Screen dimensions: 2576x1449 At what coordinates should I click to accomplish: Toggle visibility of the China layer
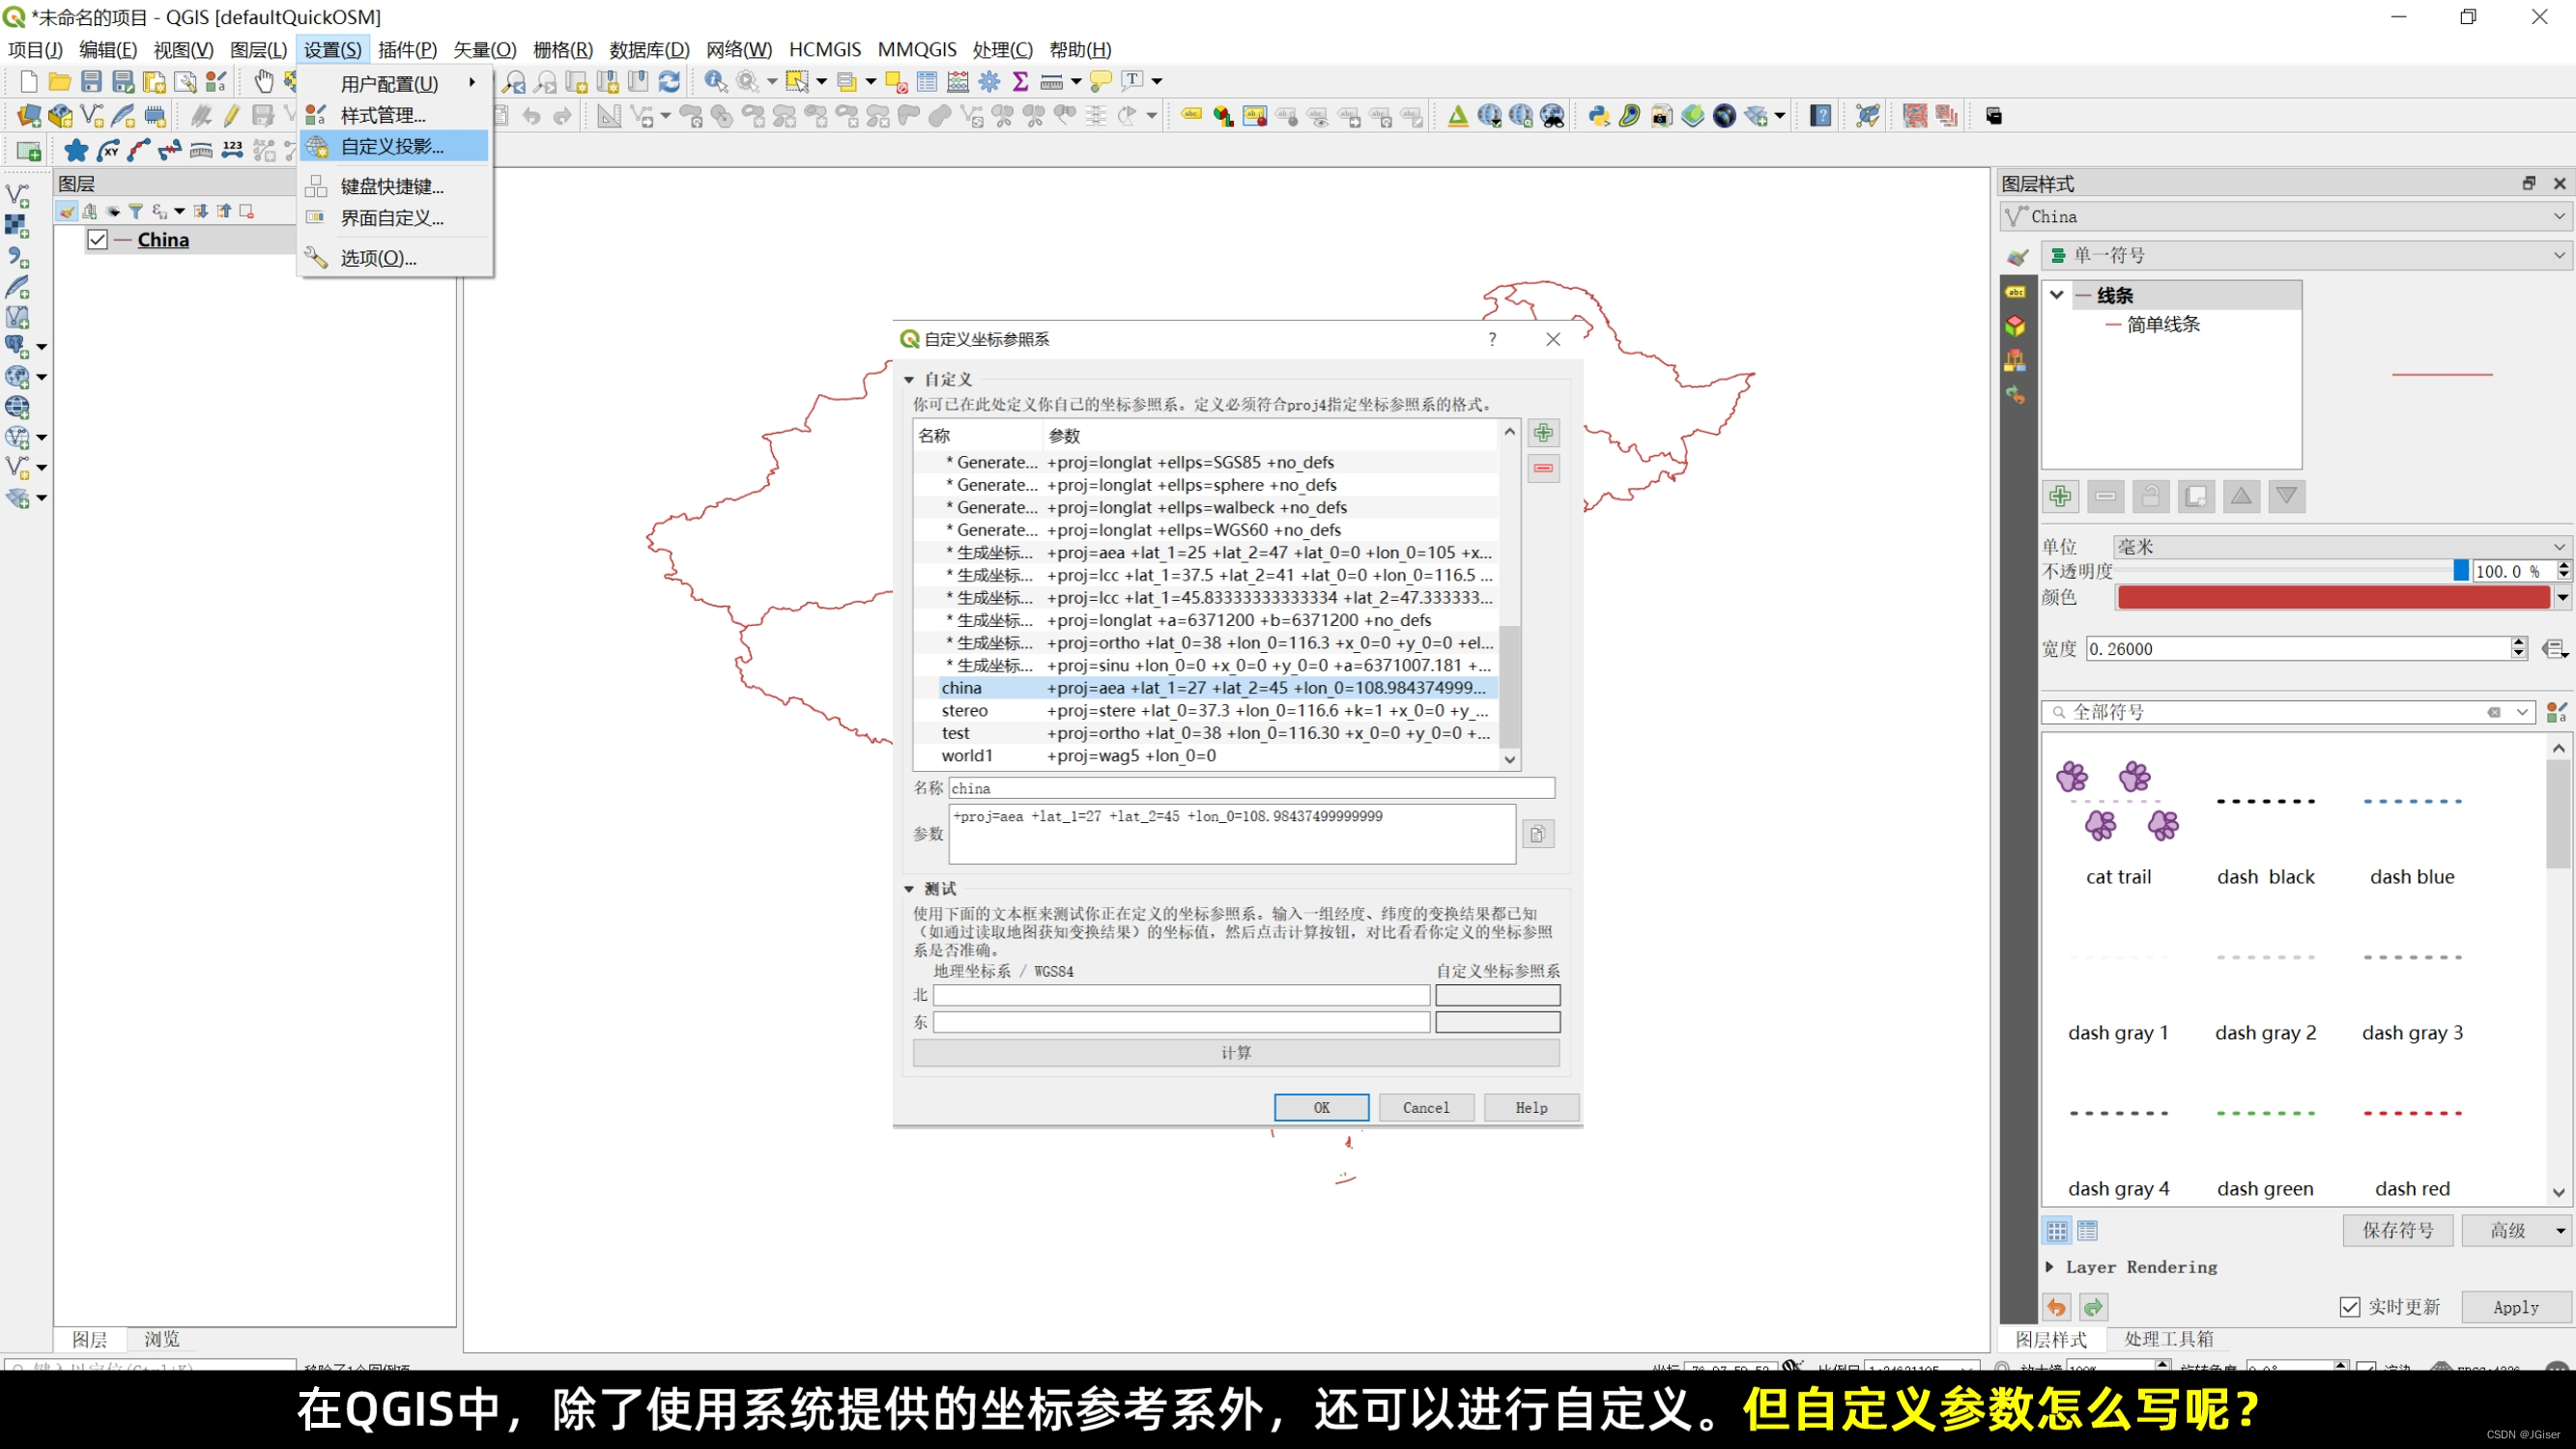tap(97, 240)
